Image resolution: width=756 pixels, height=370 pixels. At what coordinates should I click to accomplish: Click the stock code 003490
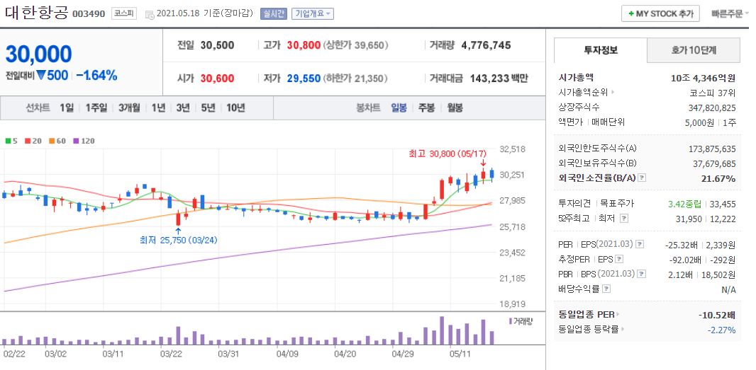(89, 14)
